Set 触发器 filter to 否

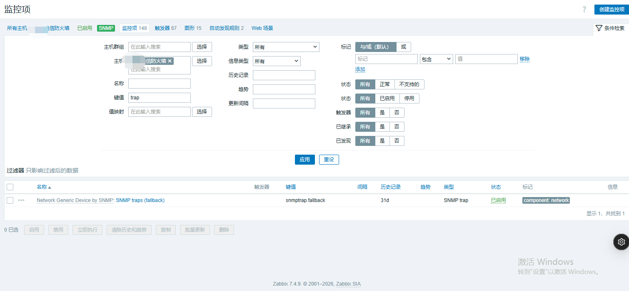coord(397,113)
